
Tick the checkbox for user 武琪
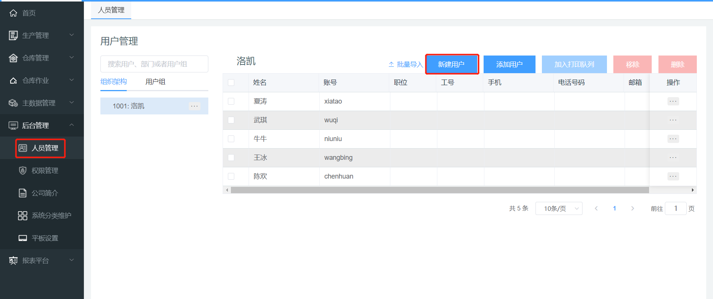231,120
